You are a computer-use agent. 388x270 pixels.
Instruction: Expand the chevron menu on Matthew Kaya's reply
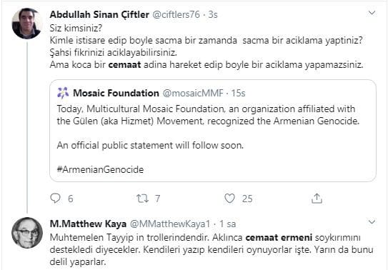pos(372,221)
